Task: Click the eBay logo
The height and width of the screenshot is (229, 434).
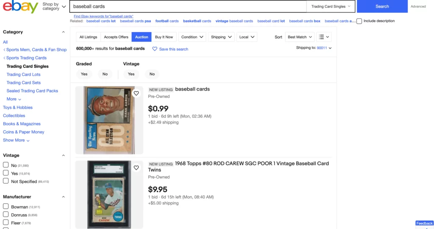Action: (20, 7)
